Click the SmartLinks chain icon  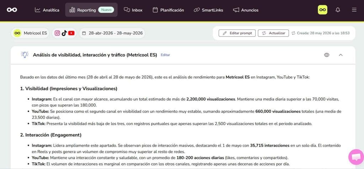click(197, 10)
